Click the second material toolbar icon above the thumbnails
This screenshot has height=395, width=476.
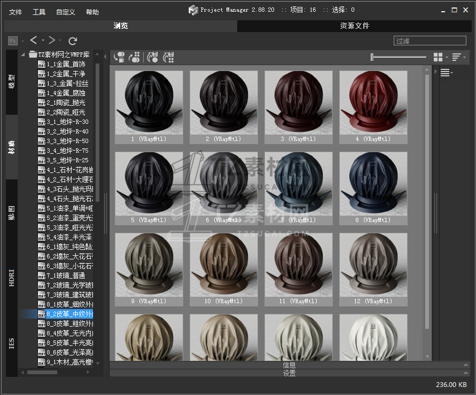135,57
